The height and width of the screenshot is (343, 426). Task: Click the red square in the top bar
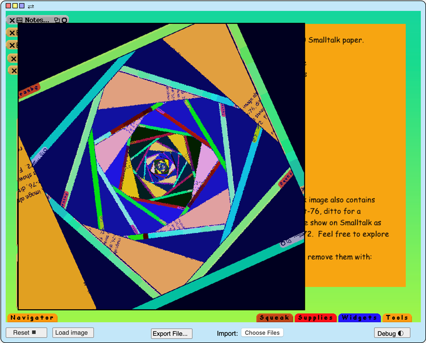8,6
